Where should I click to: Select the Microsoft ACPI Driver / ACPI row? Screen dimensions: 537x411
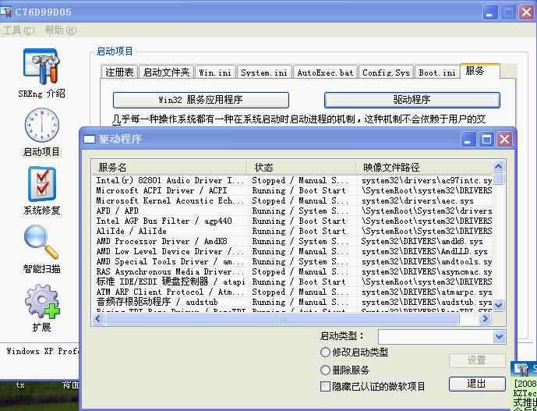(292, 190)
